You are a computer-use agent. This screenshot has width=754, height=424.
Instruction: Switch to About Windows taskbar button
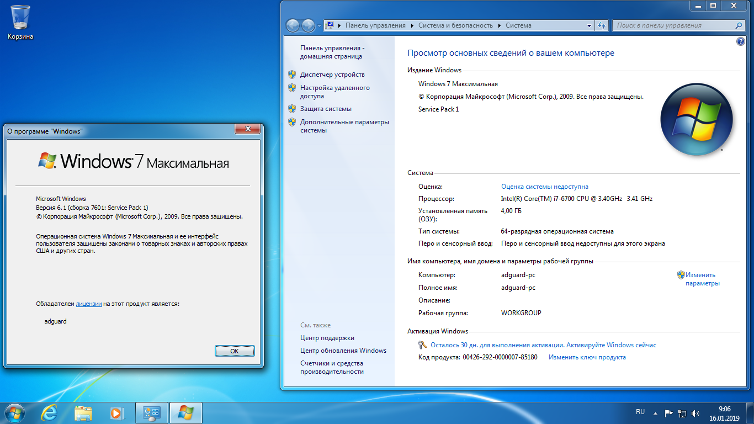(x=185, y=413)
